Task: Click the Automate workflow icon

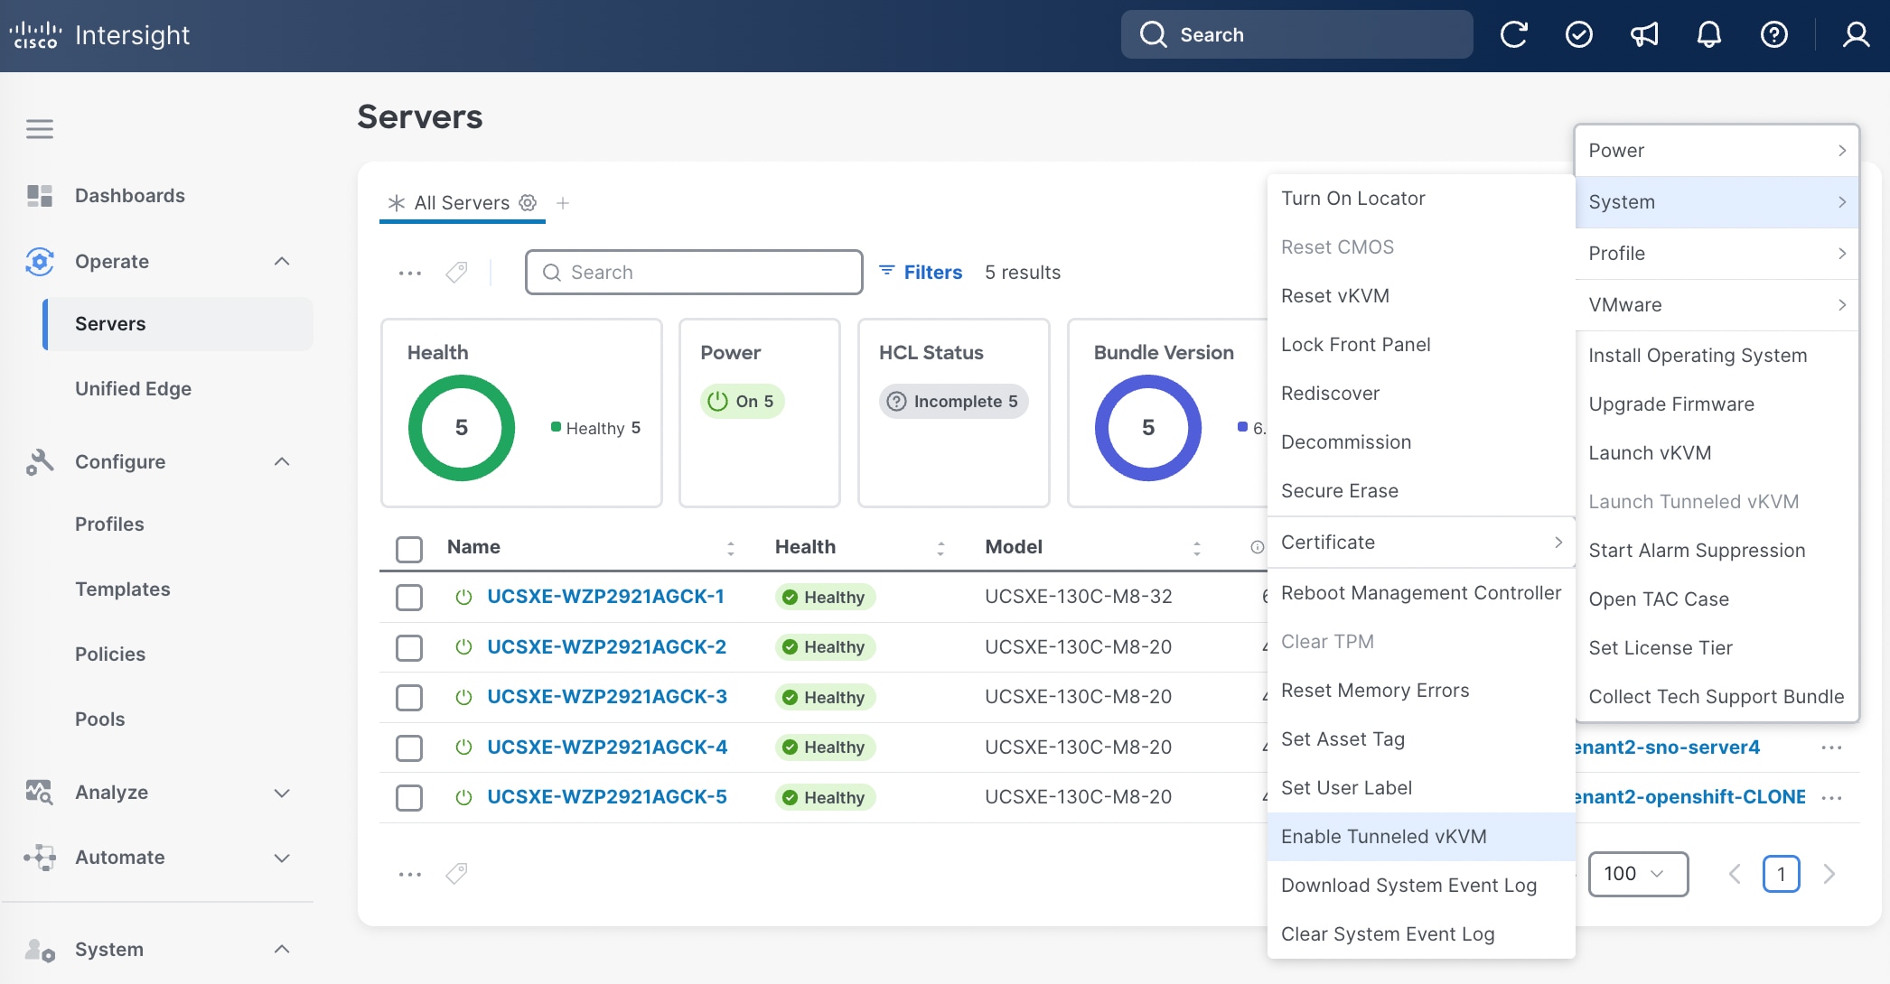Action: pyautogui.click(x=40, y=858)
